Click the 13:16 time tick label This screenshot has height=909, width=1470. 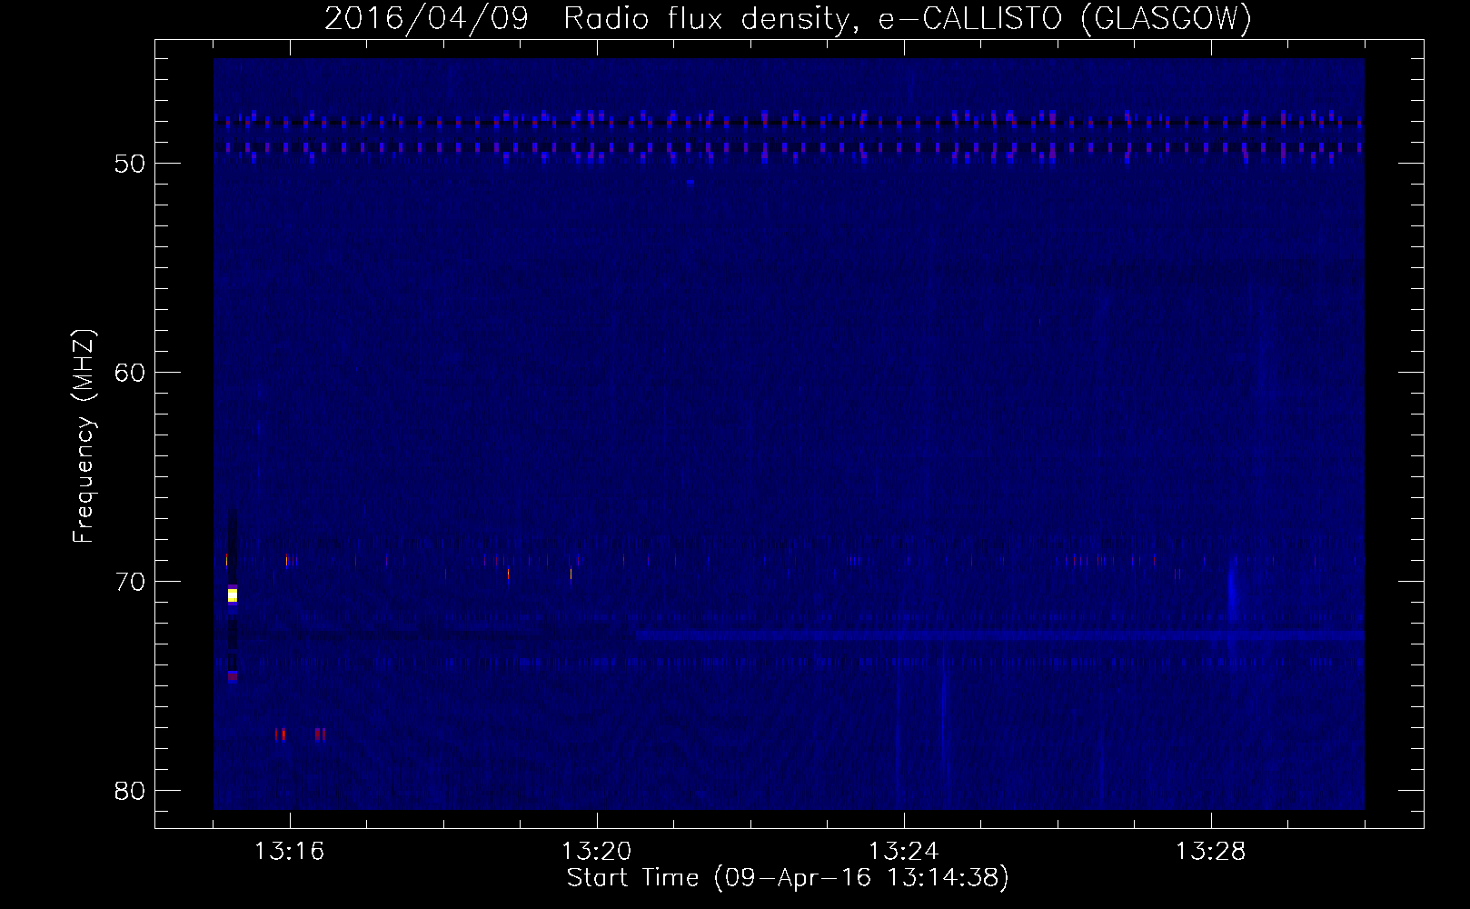(x=290, y=852)
